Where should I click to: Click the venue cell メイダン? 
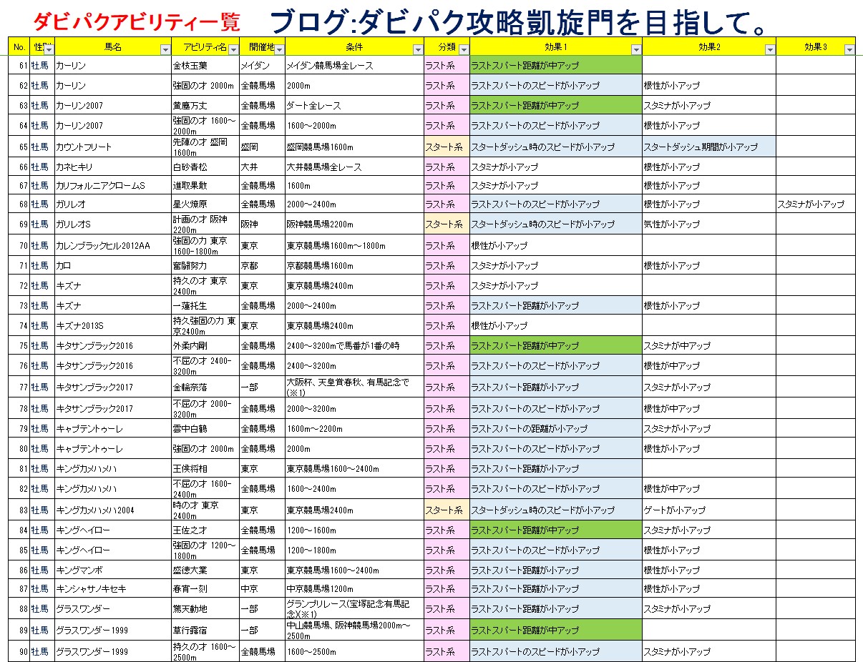(x=263, y=66)
